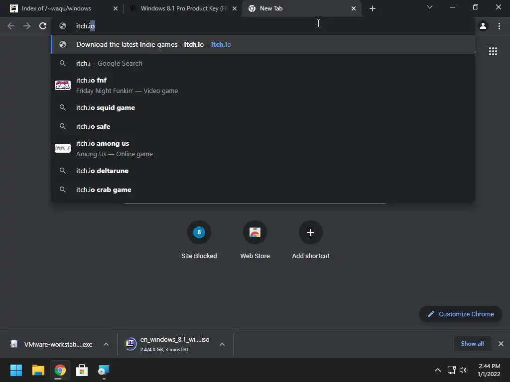Choose the itch.io crab game suggestion
Screen dimensions: 510x382
click(263, 190)
